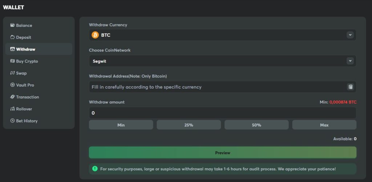Viewport: 372px width, 182px height.
Task: Click the green security notice info icon
Action: [x=95, y=169]
